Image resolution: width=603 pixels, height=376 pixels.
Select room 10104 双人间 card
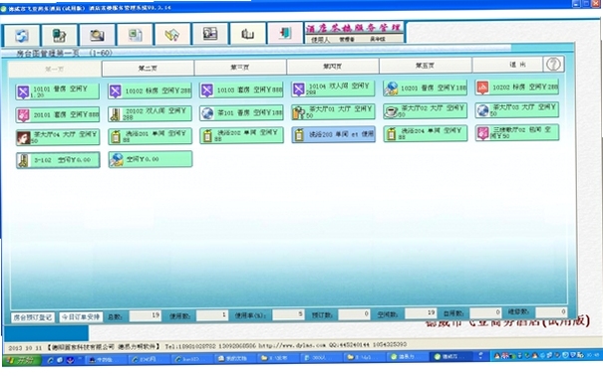pos(333,89)
